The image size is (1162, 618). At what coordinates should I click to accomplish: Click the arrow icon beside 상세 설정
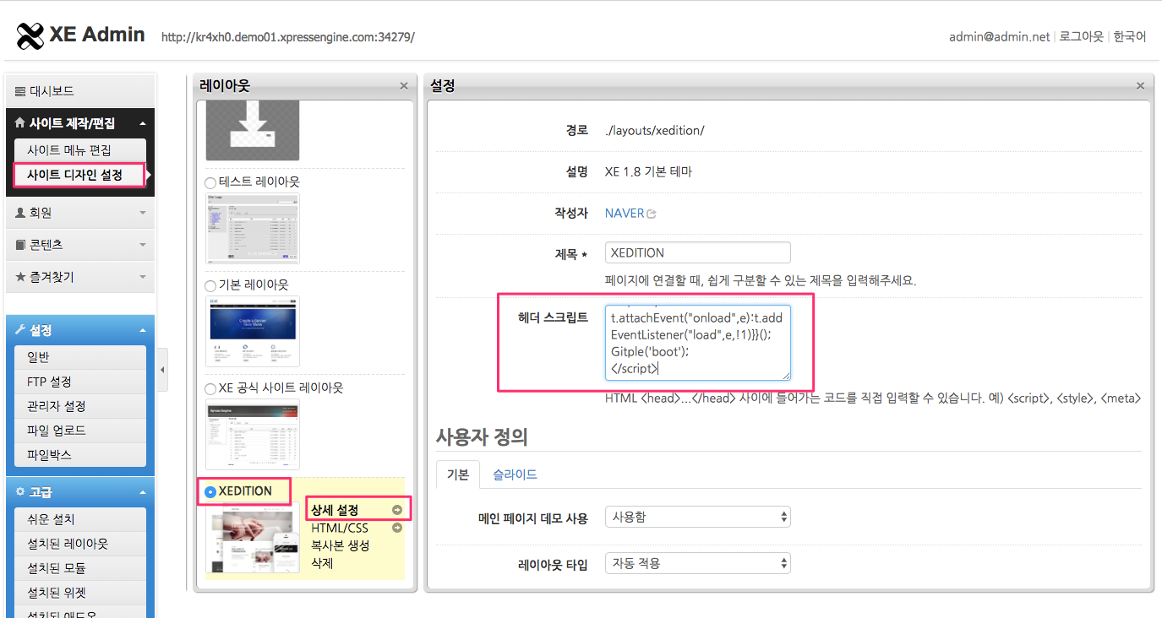397,510
